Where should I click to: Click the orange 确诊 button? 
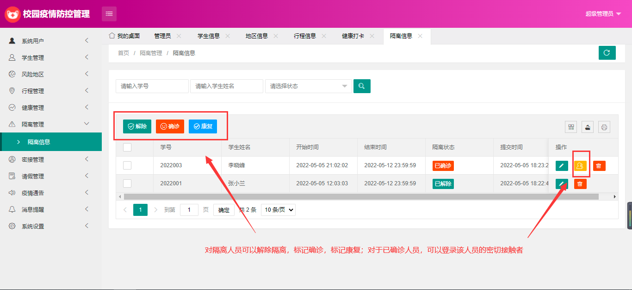(x=170, y=126)
